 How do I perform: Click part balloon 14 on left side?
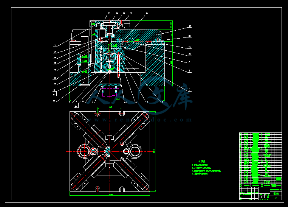[54, 90]
